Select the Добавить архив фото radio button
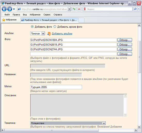 (x=55, y=27)
